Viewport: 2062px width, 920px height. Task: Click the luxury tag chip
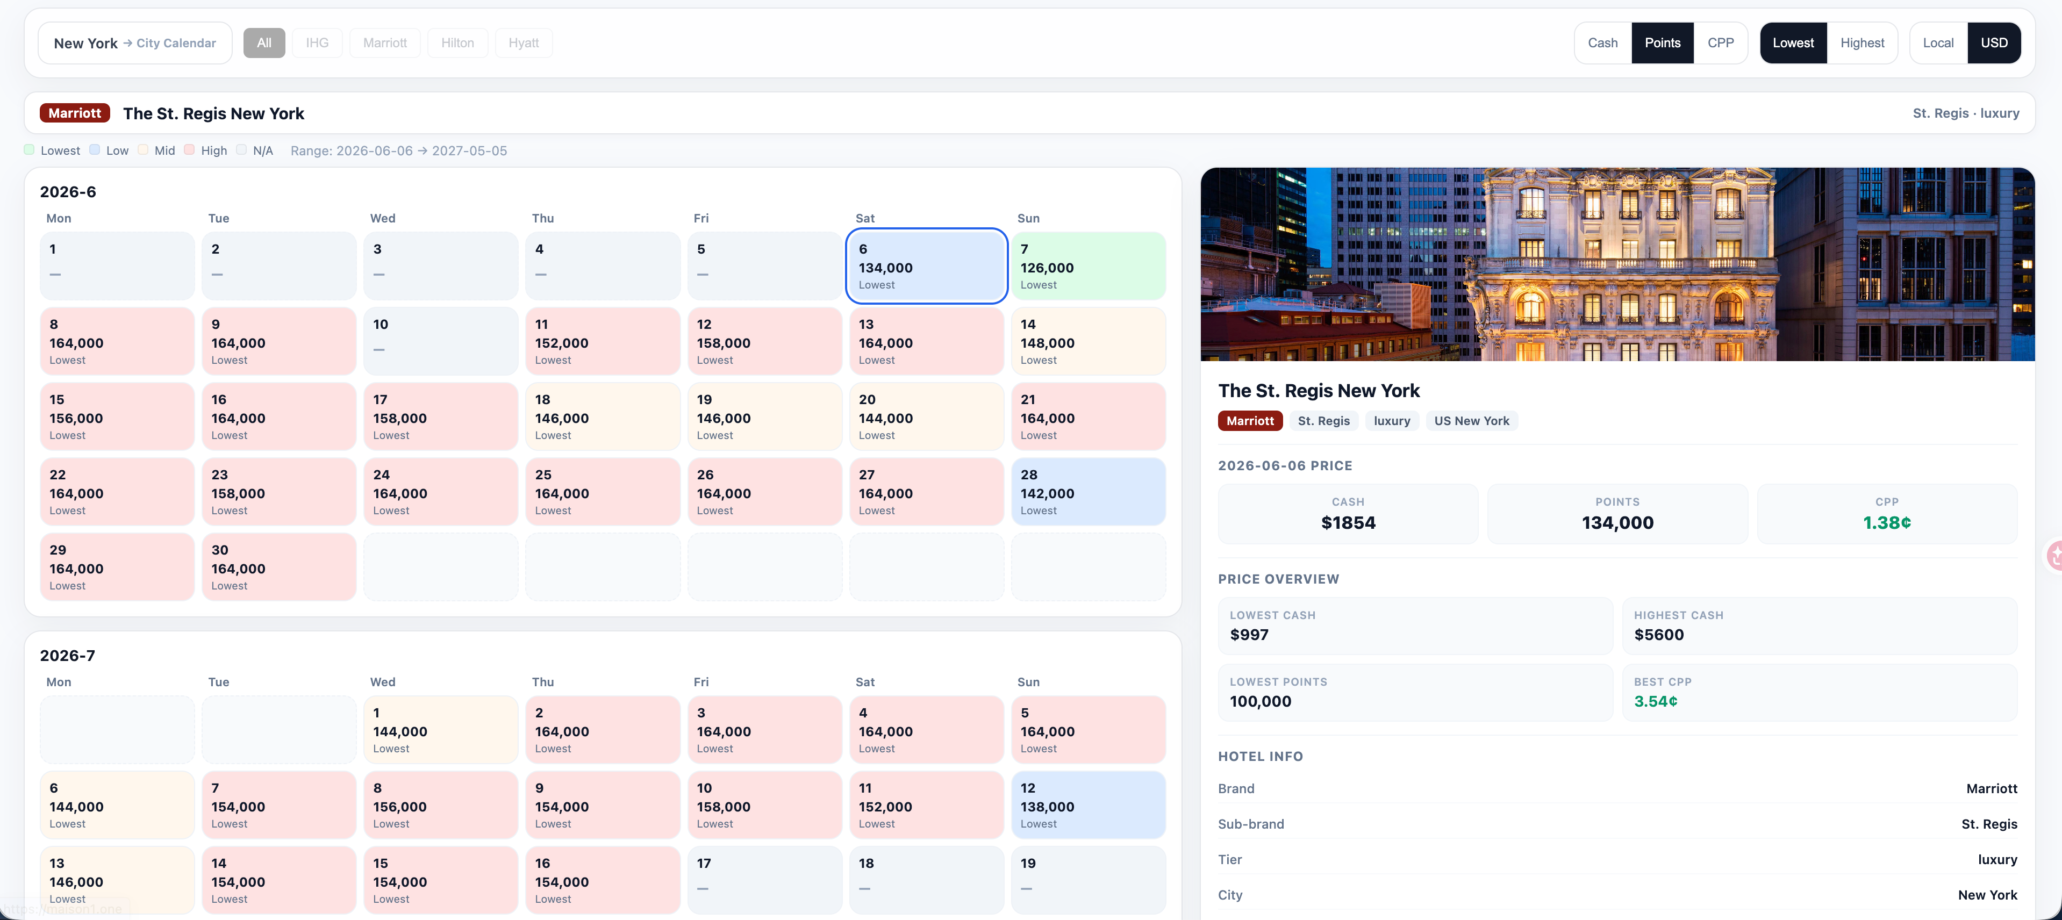[x=1392, y=421]
